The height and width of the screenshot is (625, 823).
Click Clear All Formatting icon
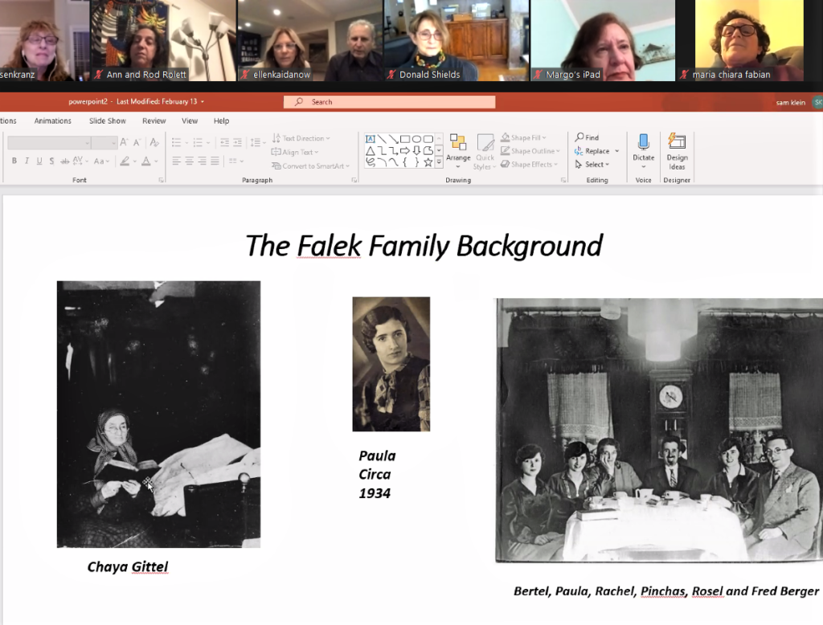pos(154,142)
